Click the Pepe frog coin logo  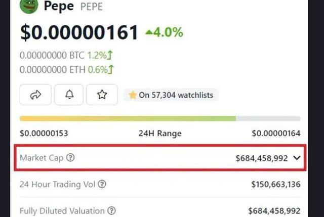tap(29, 6)
